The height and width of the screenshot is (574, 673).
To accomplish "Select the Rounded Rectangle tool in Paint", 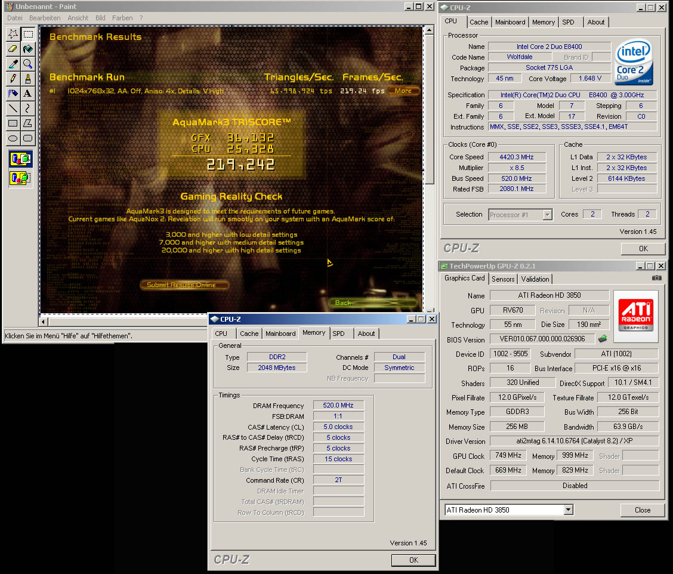I will coord(28,138).
